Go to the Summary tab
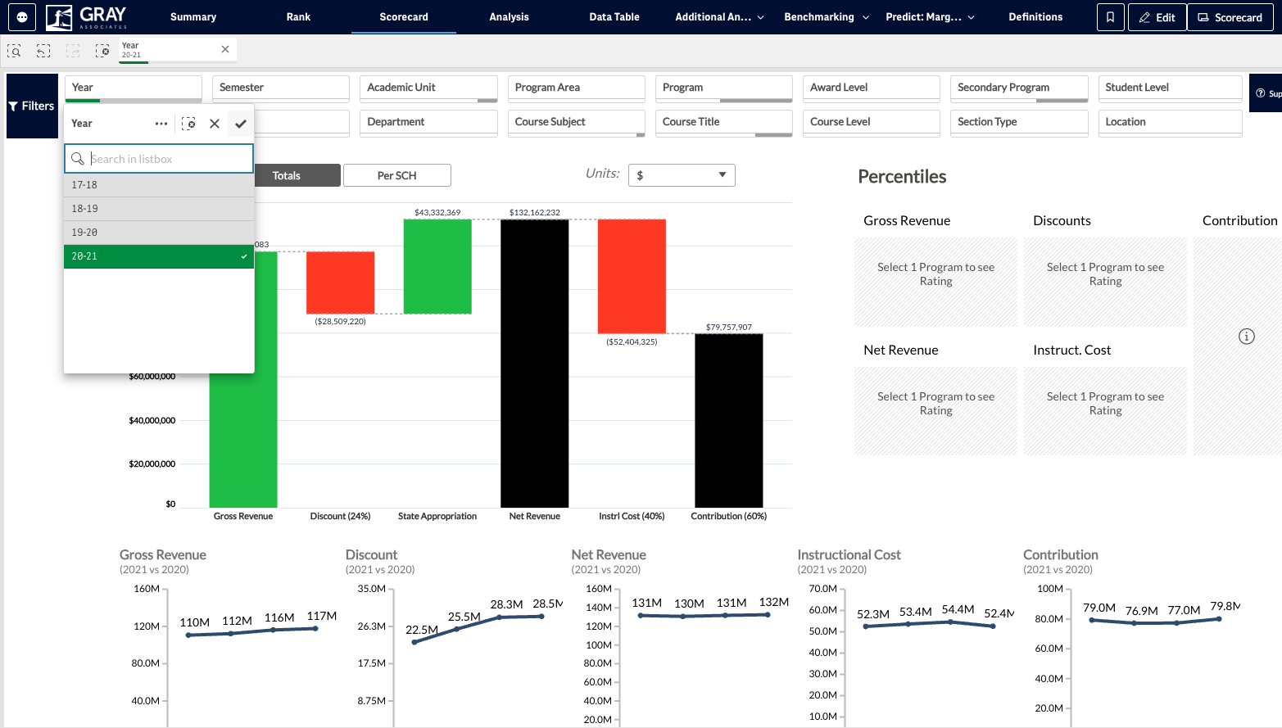Image resolution: width=1282 pixels, height=728 pixels. pos(193,17)
